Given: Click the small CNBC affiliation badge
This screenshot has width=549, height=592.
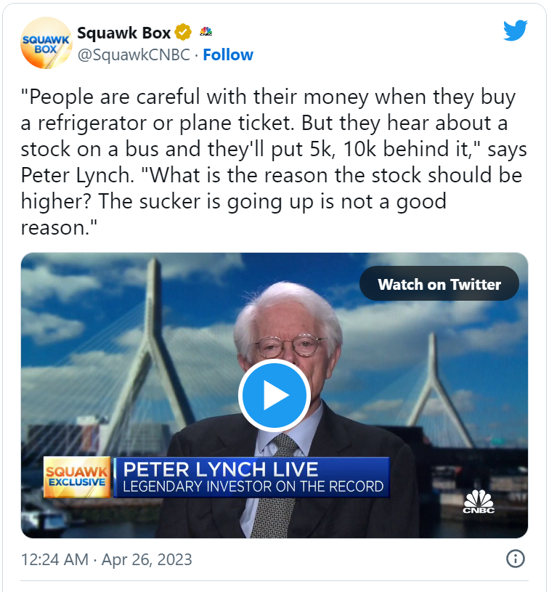Looking at the screenshot, I should click(x=206, y=31).
